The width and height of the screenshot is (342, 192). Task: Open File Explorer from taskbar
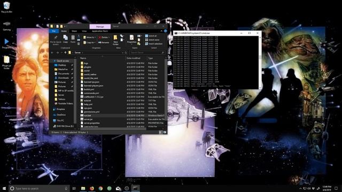click(83, 188)
